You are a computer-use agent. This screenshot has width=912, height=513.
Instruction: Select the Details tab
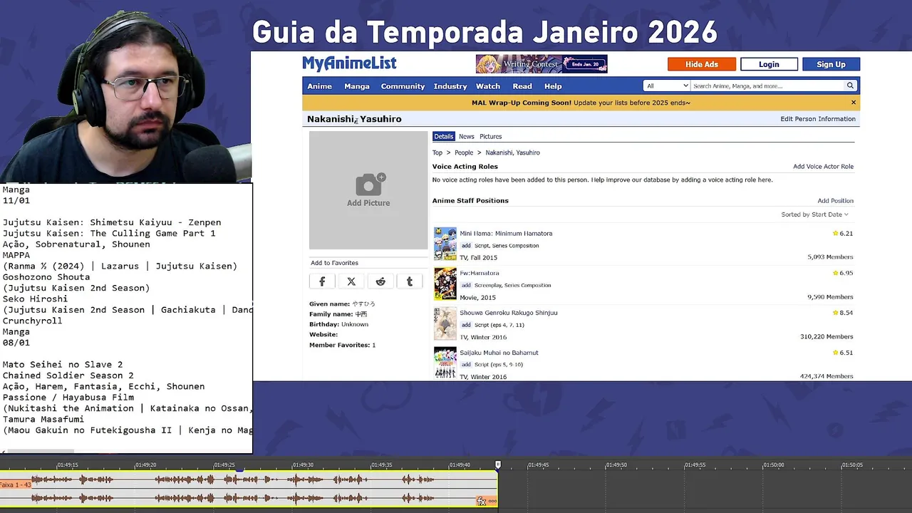(x=443, y=136)
